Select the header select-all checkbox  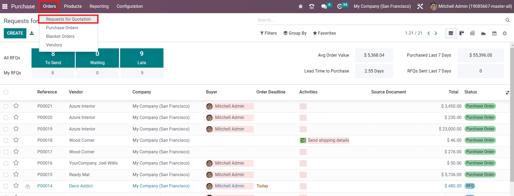point(6,92)
